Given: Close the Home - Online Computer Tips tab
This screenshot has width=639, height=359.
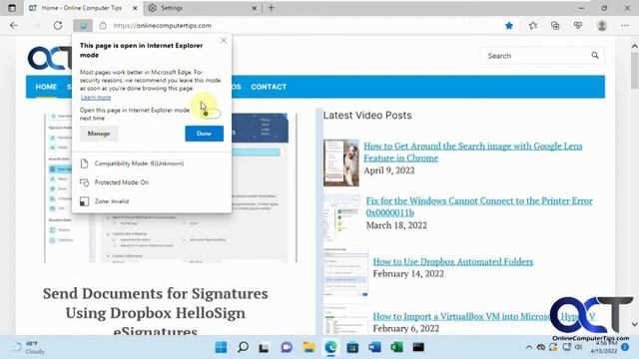Looking at the screenshot, I should click(x=136, y=8).
